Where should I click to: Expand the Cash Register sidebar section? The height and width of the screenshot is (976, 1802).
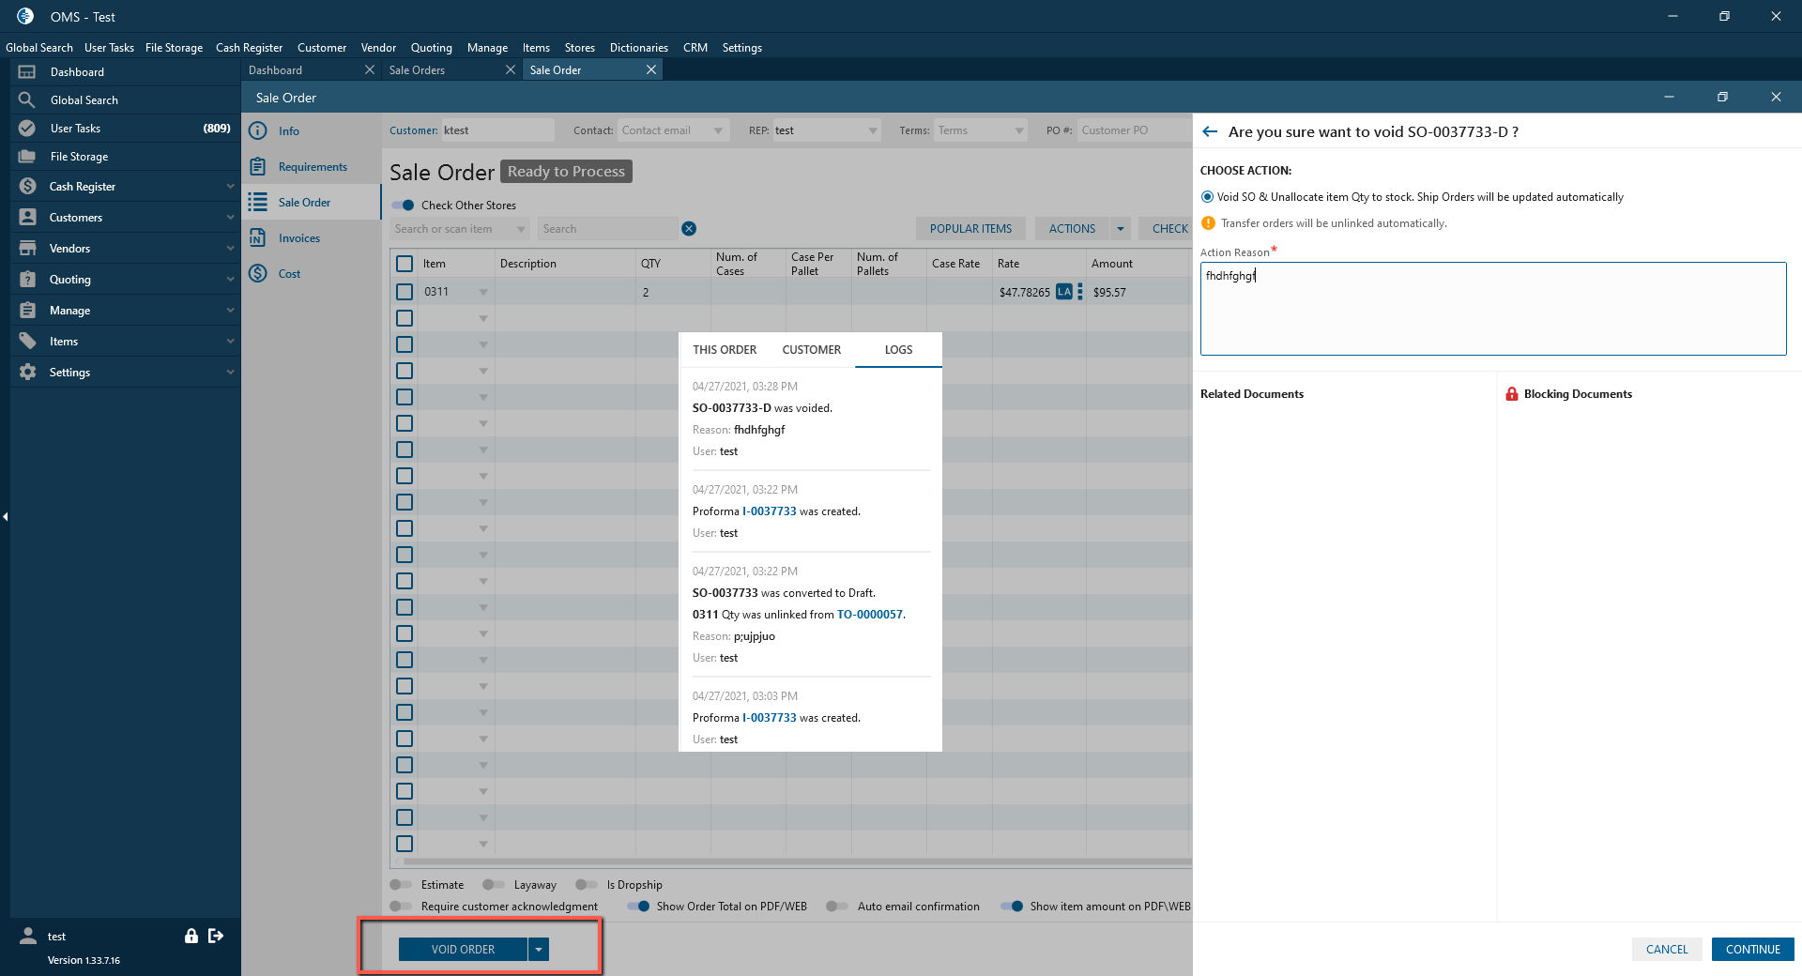click(x=230, y=187)
